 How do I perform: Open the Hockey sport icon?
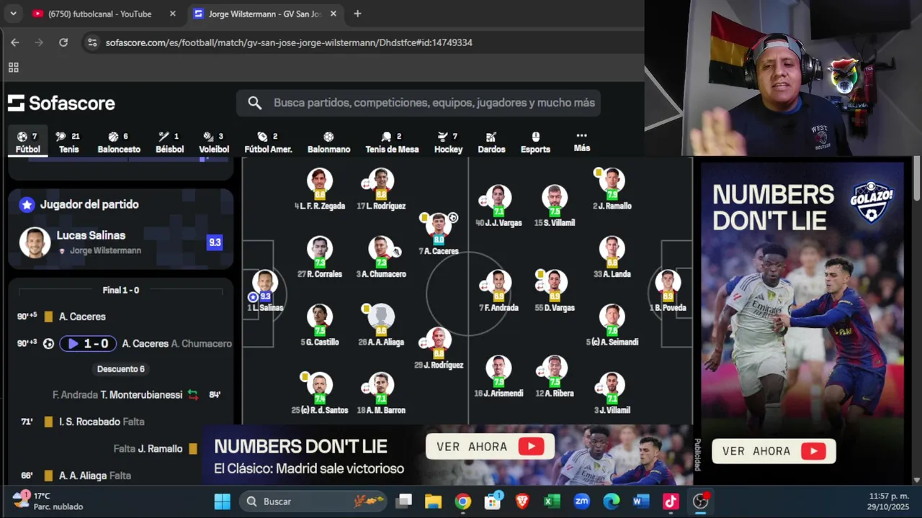click(443, 137)
